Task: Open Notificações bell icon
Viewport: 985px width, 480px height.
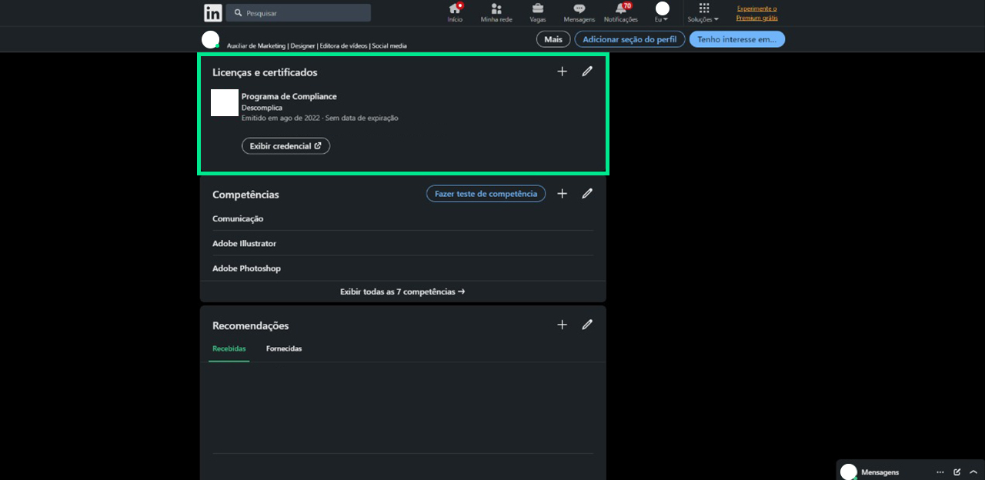Action: tap(620, 9)
